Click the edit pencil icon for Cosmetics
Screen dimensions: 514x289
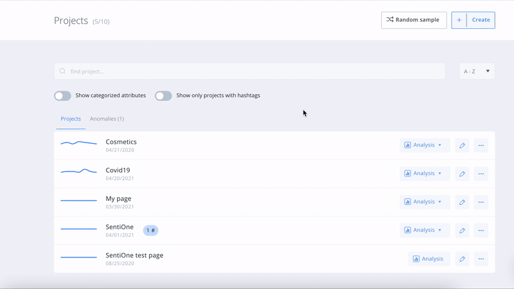click(x=462, y=145)
